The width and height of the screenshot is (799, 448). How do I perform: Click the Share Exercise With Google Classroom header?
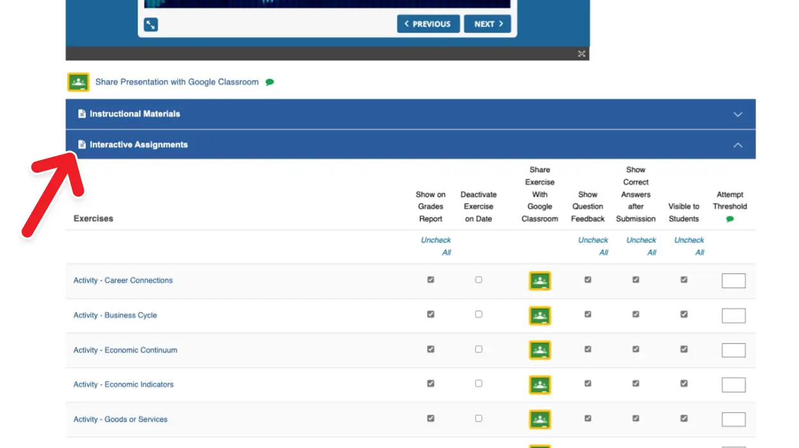(540, 195)
